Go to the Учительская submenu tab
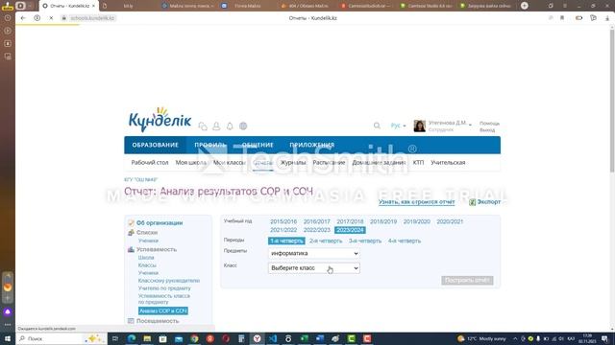This screenshot has height=345, width=615. tap(448, 162)
